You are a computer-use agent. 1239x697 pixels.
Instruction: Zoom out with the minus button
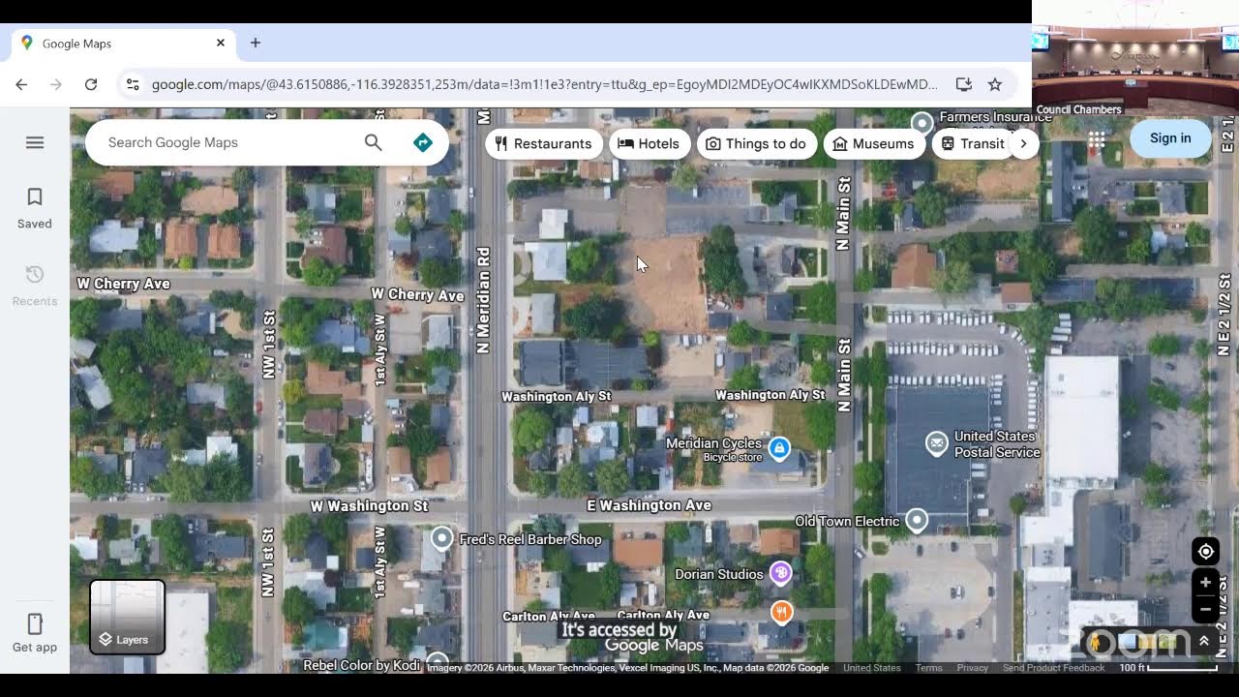1205,609
